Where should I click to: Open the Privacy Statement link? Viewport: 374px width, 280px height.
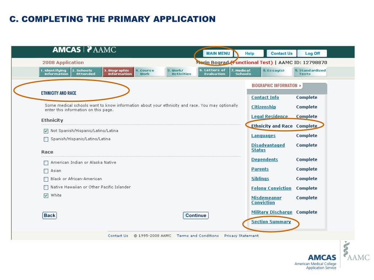241,236
